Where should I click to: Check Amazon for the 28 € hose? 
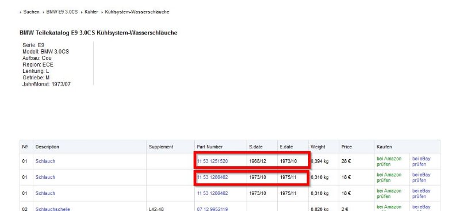coord(389,162)
